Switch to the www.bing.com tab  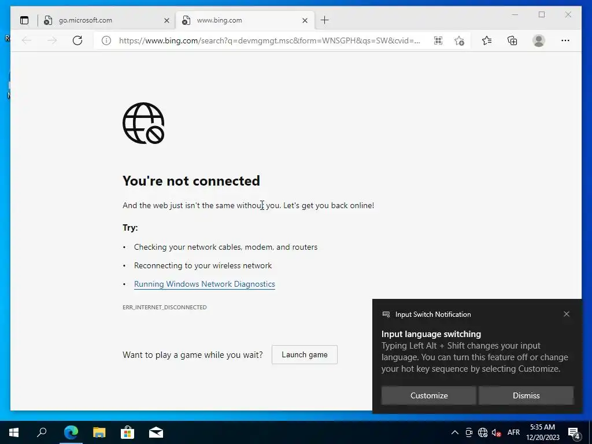pyautogui.click(x=245, y=20)
